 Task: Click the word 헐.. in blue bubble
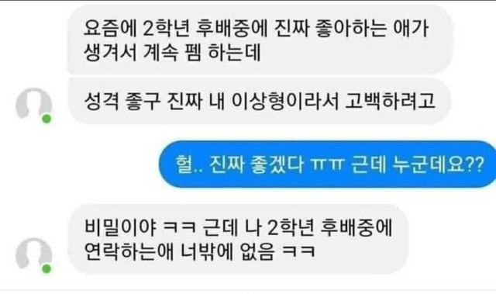point(189,164)
